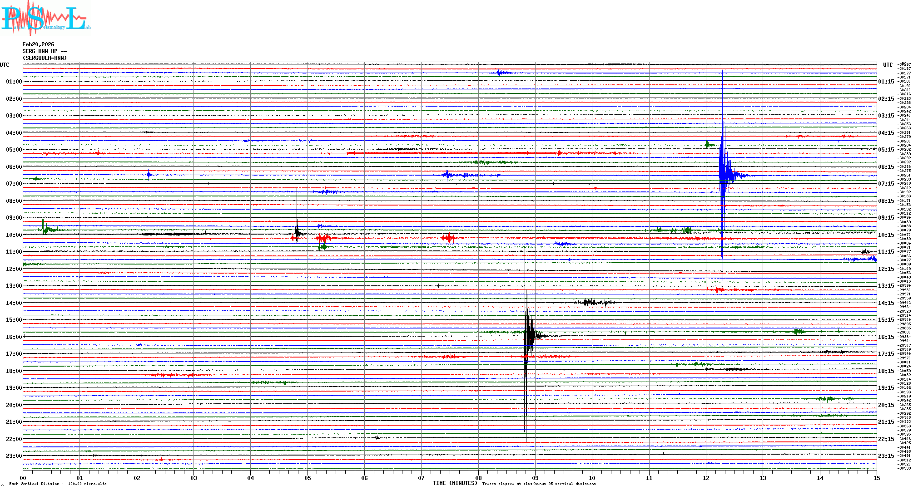The width and height of the screenshot is (913, 490).
Task: Click the PSL Seismology Lab logo
Action: 45,18
